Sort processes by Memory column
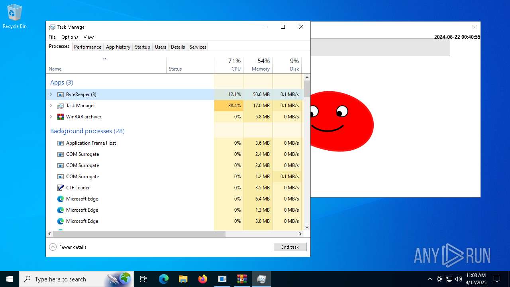Viewport: 510px width, 287px height. click(258, 65)
